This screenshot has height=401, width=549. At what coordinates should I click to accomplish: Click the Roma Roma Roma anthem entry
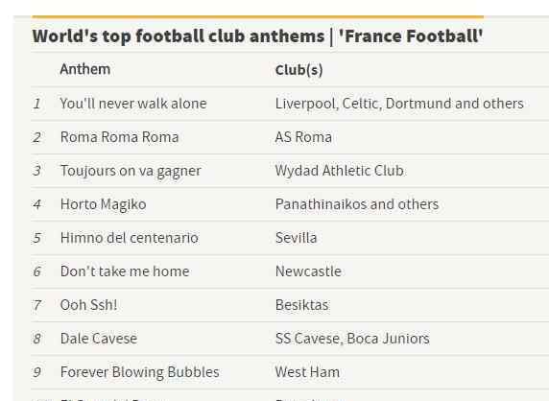tap(119, 137)
